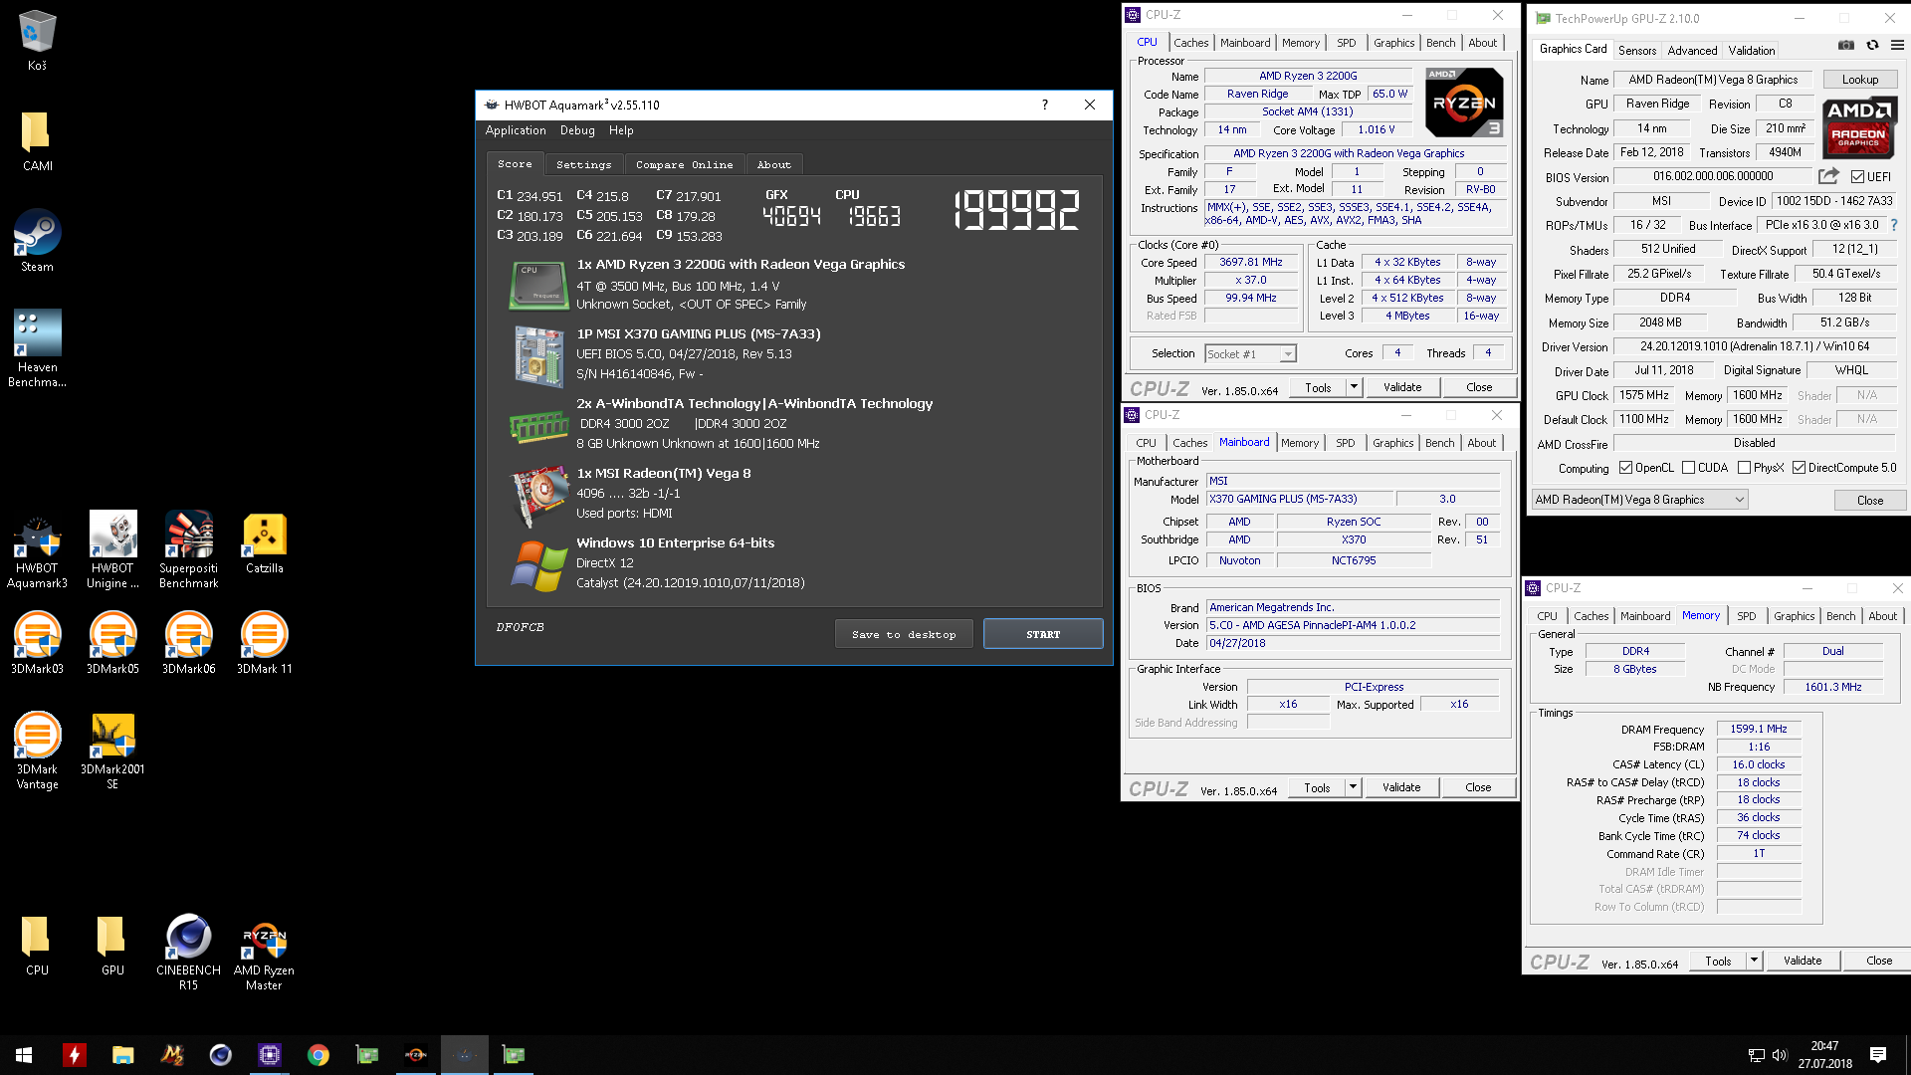The height and width of the screenshot is (1075, 1911).
Task: Open Windows Start menu
Action: pos(24,1055)
